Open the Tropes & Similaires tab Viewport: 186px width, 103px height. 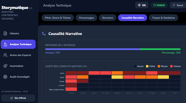[x=164, y=18]
